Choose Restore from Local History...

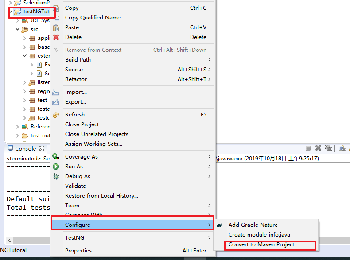pyautogui.click(x=133, y=196)
